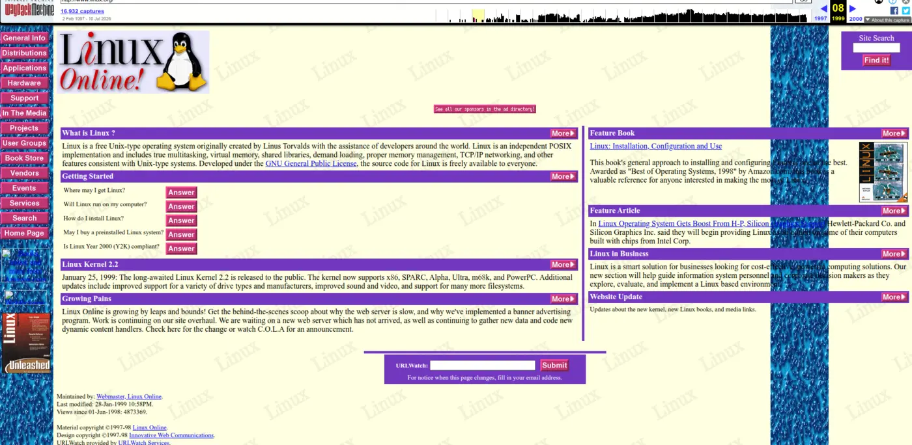Click 'Last modified: 28-Jan-1999 10:58PM' text

(105, 404)
